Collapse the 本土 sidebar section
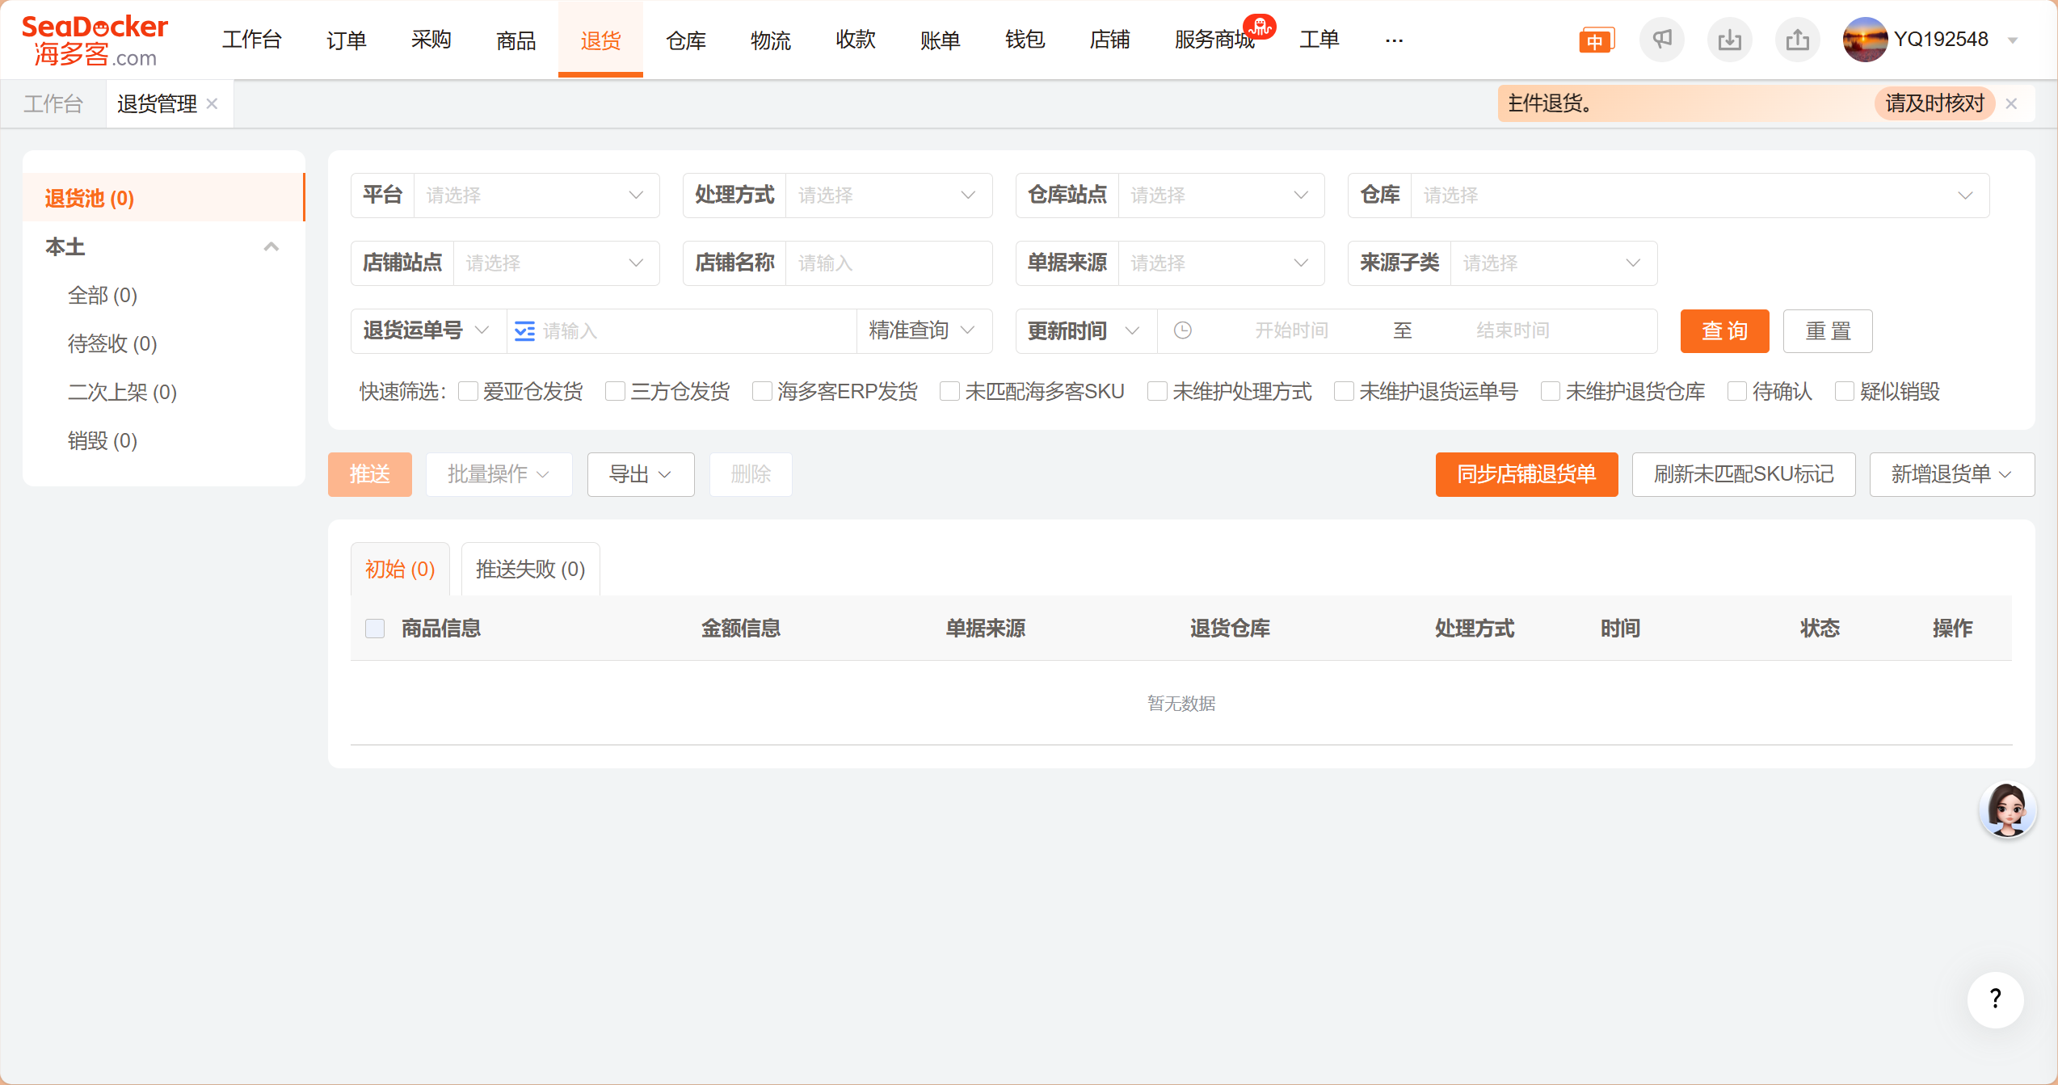The height and width of the screenshot is (1085, 2058). tap(271, 247)
